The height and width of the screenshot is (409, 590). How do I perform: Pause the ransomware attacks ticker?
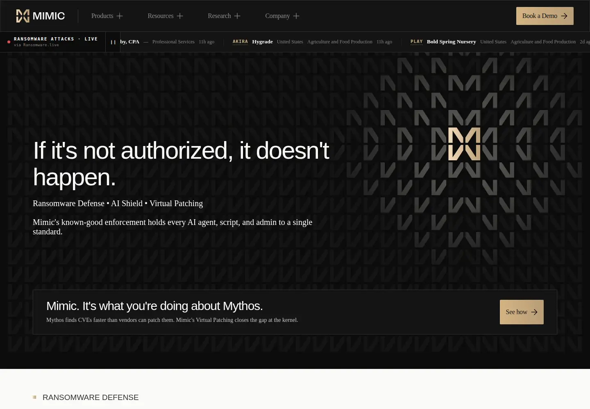point(113,42)
